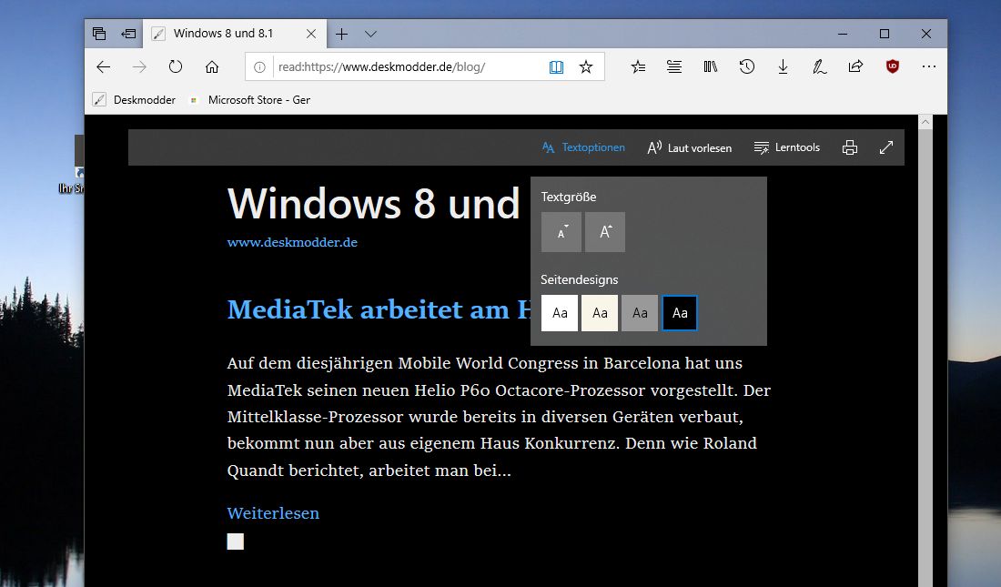This screenshot has height=587, width=1001.
Task: Open the MediaTek arbeitet am article heading
Action: [x=379, y=309]
